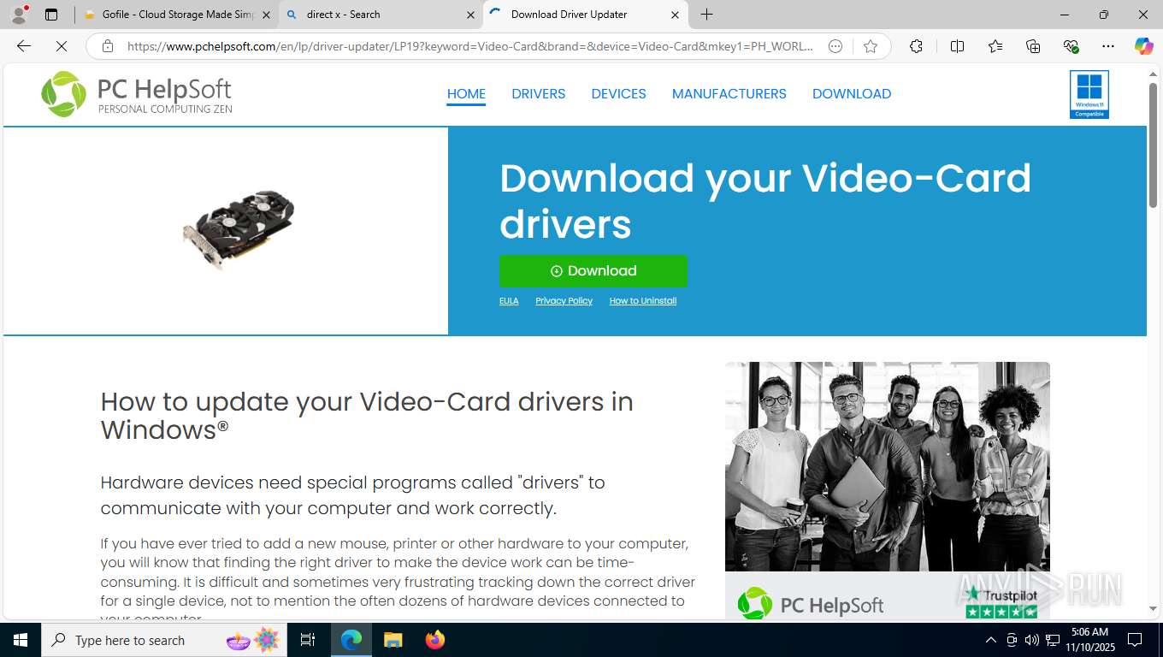Click the taskbar search box

[164, 640]
